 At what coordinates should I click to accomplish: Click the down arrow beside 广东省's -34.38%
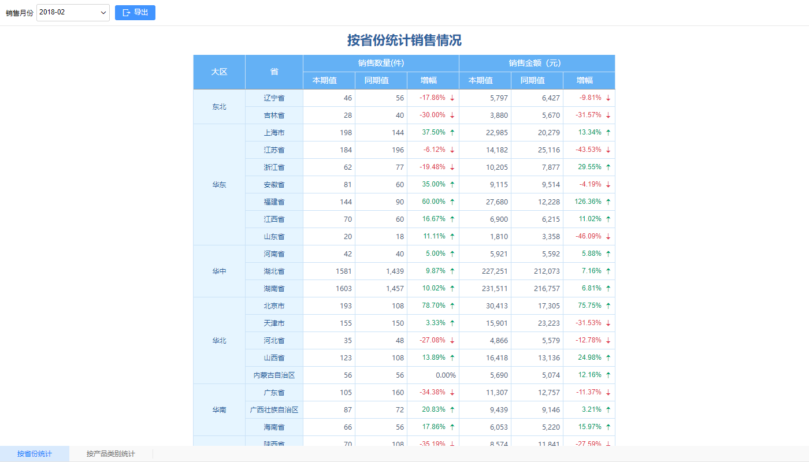pyautogui.click(x=452, y=392)
